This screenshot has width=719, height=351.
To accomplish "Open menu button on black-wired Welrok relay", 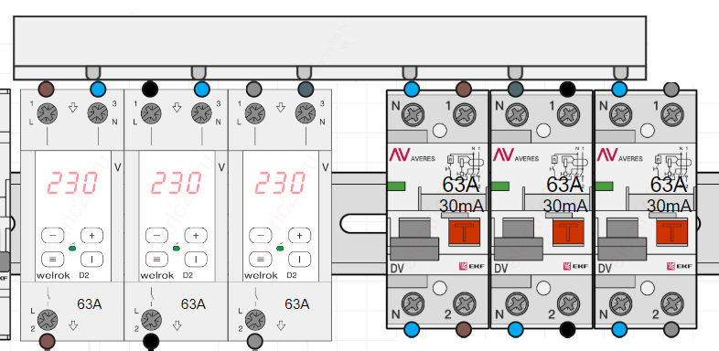I will 157,259.
